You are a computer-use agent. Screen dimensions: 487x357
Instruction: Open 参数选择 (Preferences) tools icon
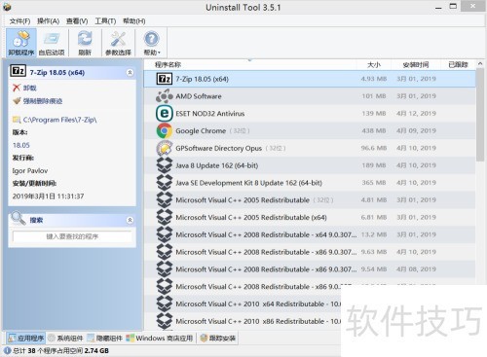[x=118, y=43]
